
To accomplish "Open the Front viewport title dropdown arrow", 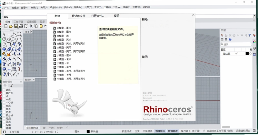I will (x=34, y=80).
